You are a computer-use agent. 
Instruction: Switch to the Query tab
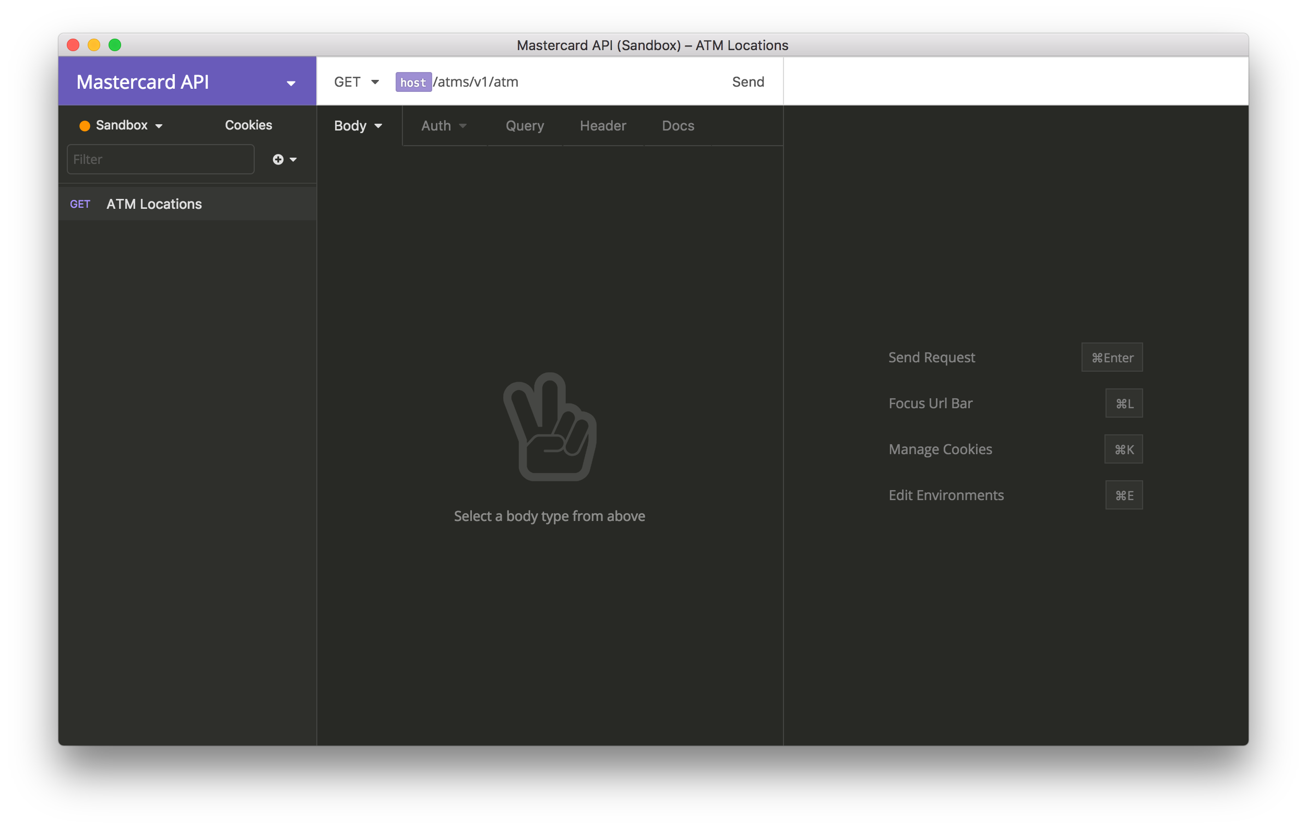(x=525, y=125)
